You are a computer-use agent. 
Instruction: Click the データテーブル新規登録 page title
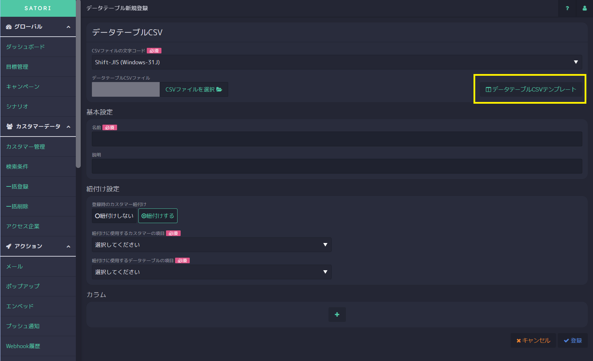click(117, 8)
